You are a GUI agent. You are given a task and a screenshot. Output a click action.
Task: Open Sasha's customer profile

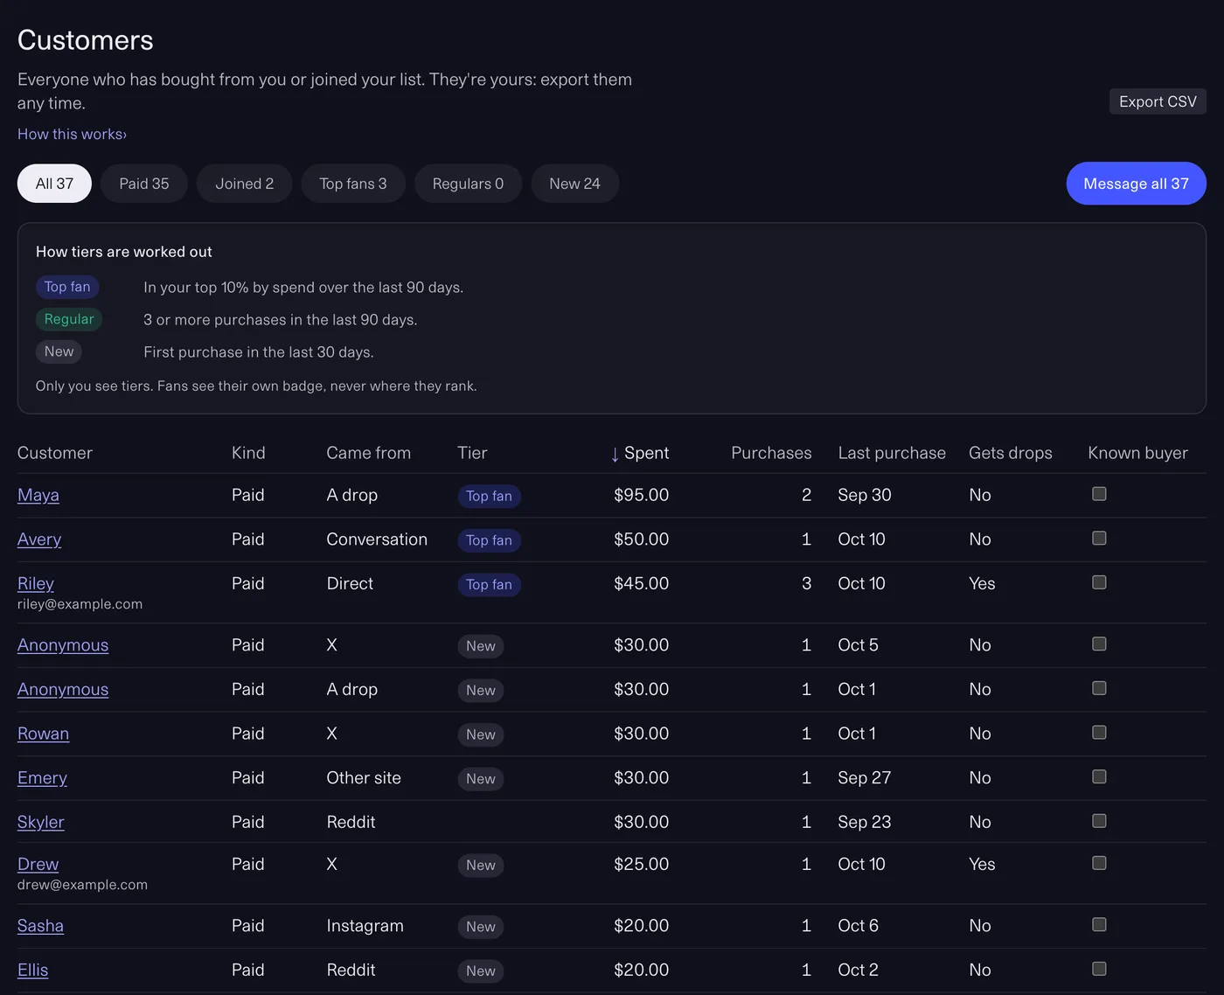(x=40, y=926)
